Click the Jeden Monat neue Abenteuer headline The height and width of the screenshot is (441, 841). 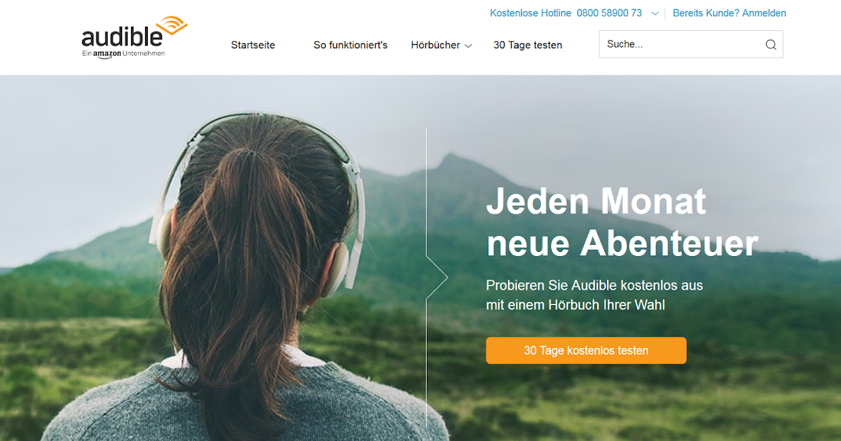622,223
